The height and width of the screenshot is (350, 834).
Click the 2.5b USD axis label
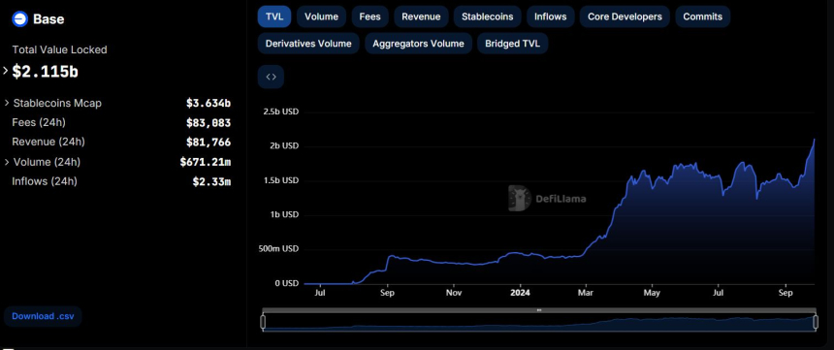coord(281,111)
